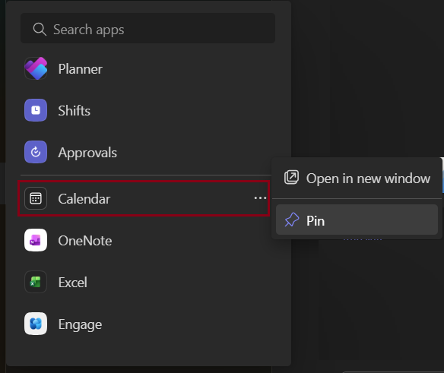Click the Open in new window icon
This screenshot has width=444, height=373.
(291, 178)
